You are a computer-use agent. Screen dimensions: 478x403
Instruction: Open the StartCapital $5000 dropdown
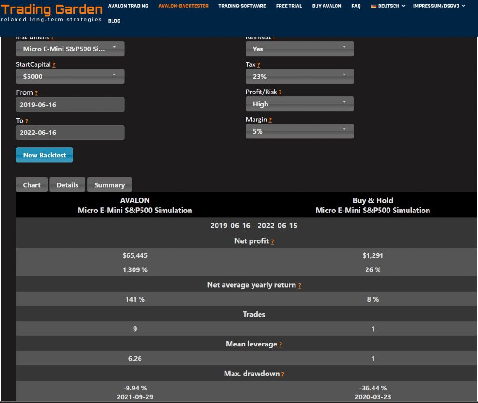(70, 76)
